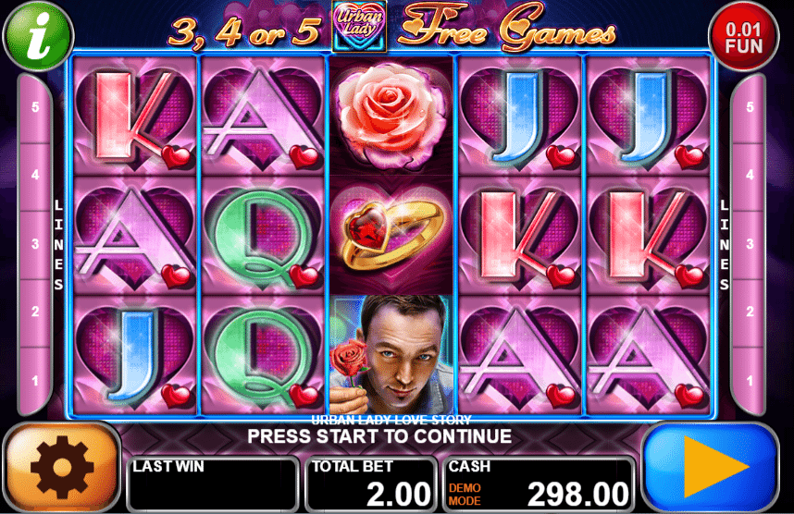Click the Last Win display box
Image resolution: width=794 pixels, height=514 pixels.
click(213, 484)
